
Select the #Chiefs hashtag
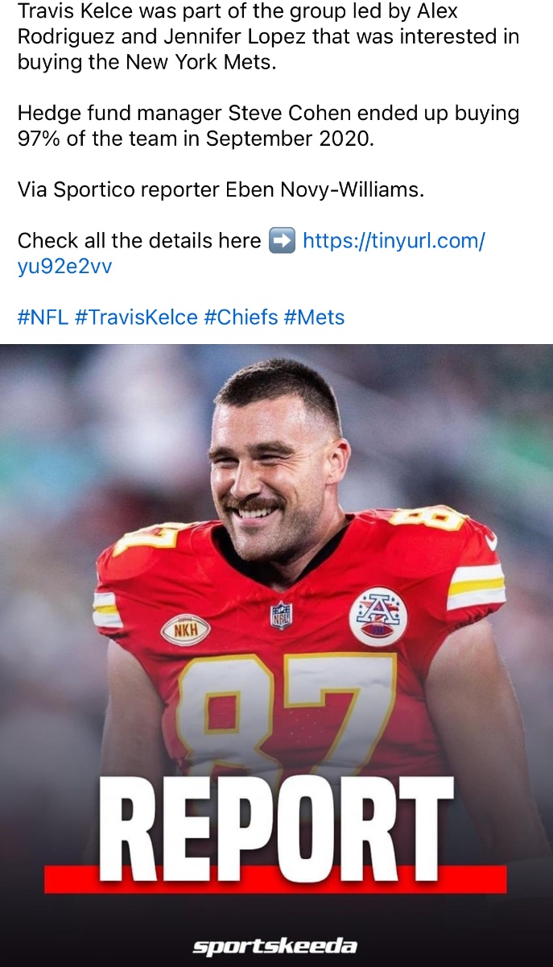click(x=241, y=317)
